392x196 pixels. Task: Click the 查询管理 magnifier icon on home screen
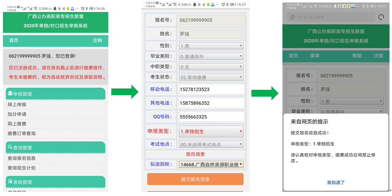[10, 147]
